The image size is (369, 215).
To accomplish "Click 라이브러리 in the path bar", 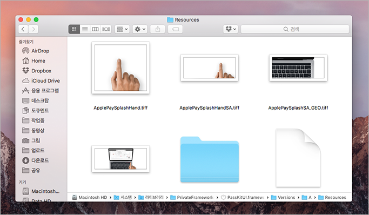I will click(151, 197).
